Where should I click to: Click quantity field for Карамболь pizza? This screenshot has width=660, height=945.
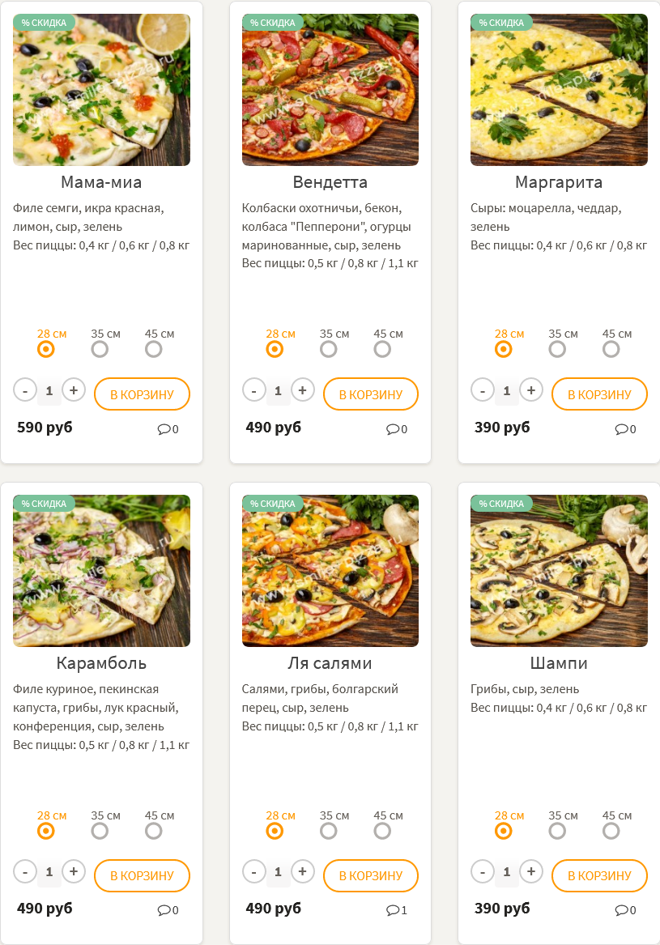point(49,872)
